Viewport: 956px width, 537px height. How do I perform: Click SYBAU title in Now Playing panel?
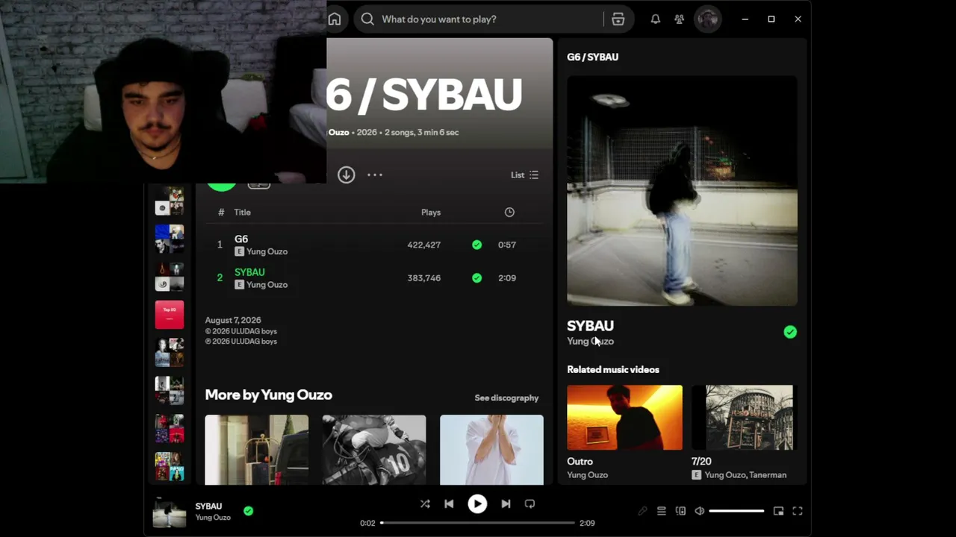[590, 326]
